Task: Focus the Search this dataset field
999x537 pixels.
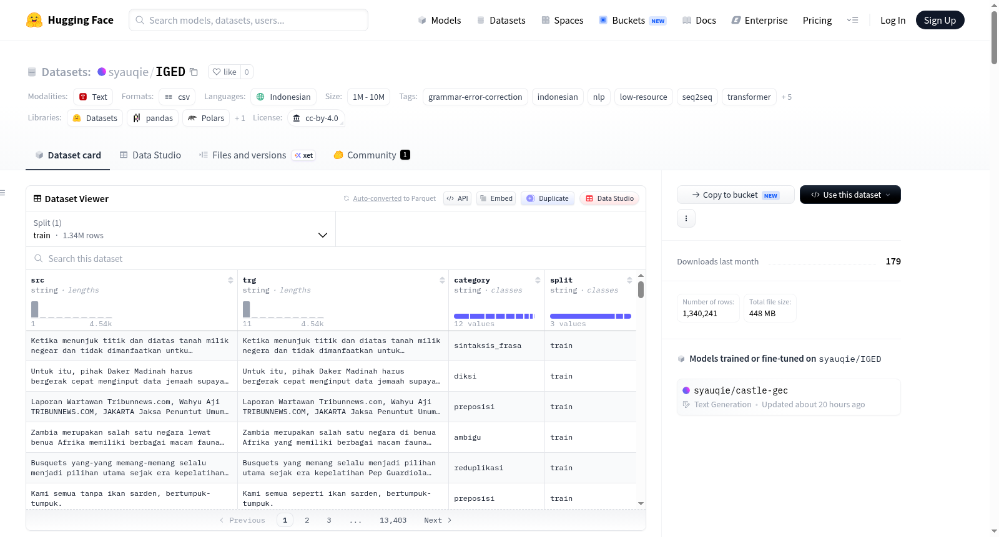Action: [336, 258]
